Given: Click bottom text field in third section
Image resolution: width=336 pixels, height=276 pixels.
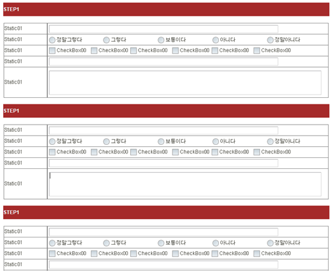Looking at the screenshot, I should pyautogui.click(x=163, y=265).
